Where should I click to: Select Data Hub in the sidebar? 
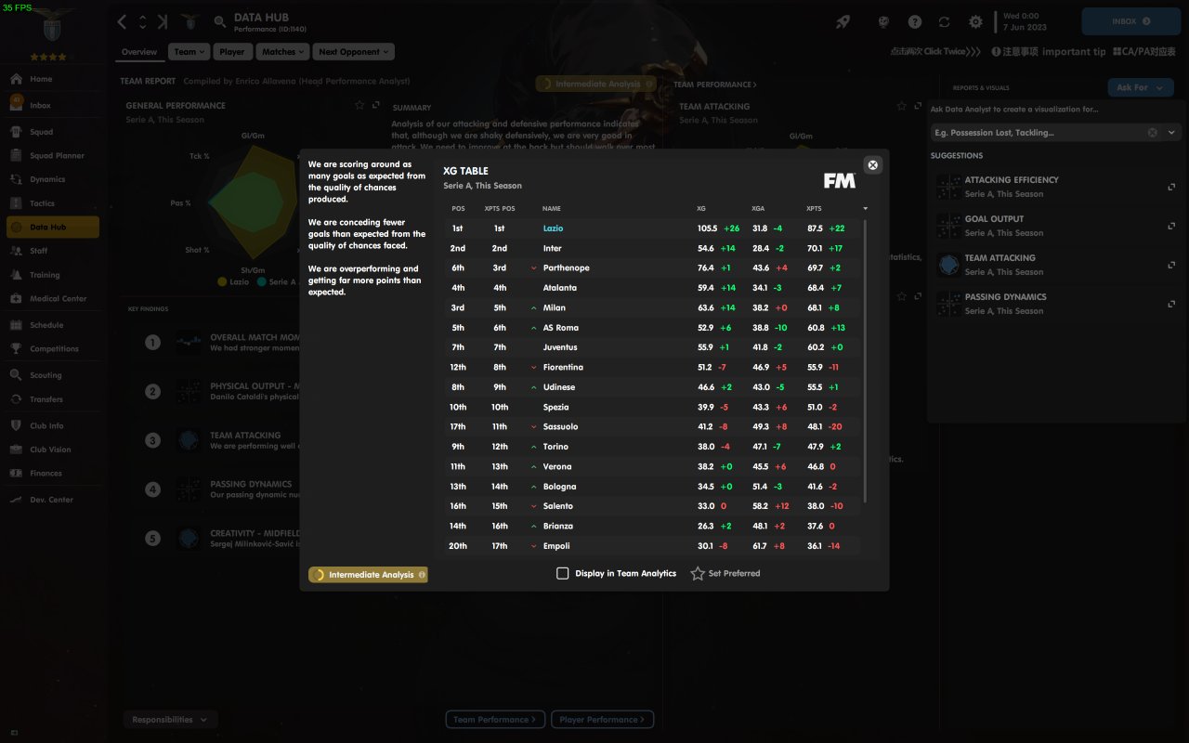pos(52,227)
